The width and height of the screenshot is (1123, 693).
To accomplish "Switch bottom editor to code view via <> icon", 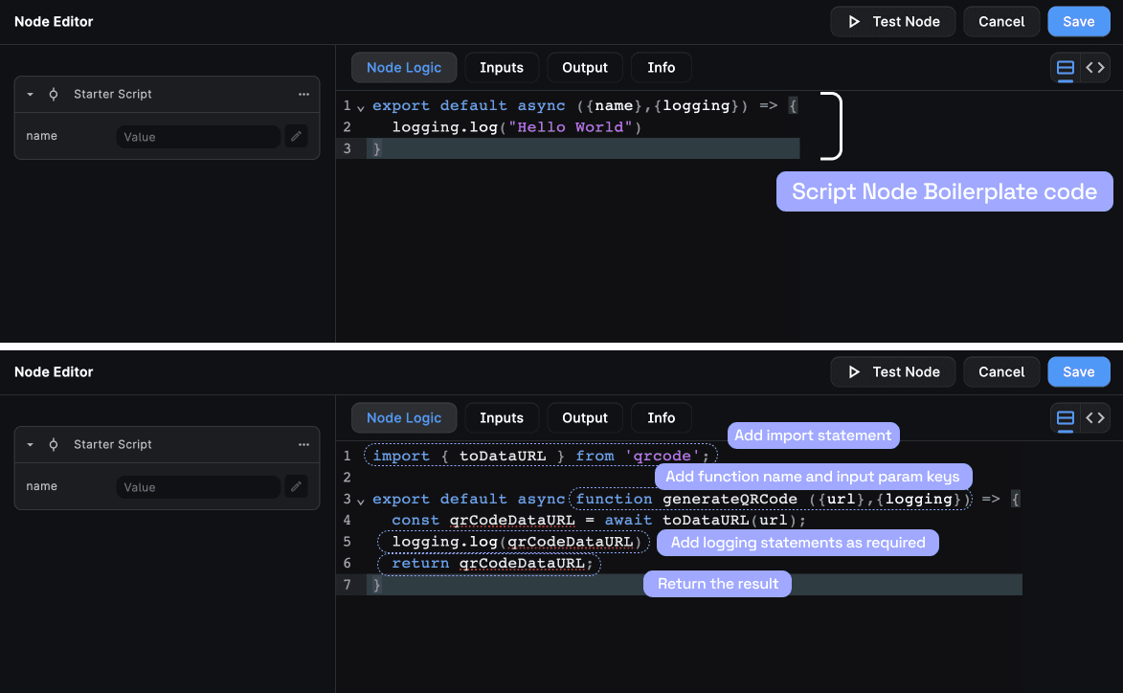I will 1095,417.
